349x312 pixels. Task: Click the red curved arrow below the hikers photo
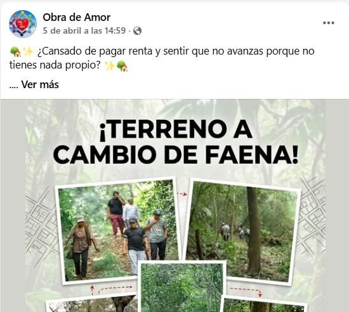tap(112, 290)
